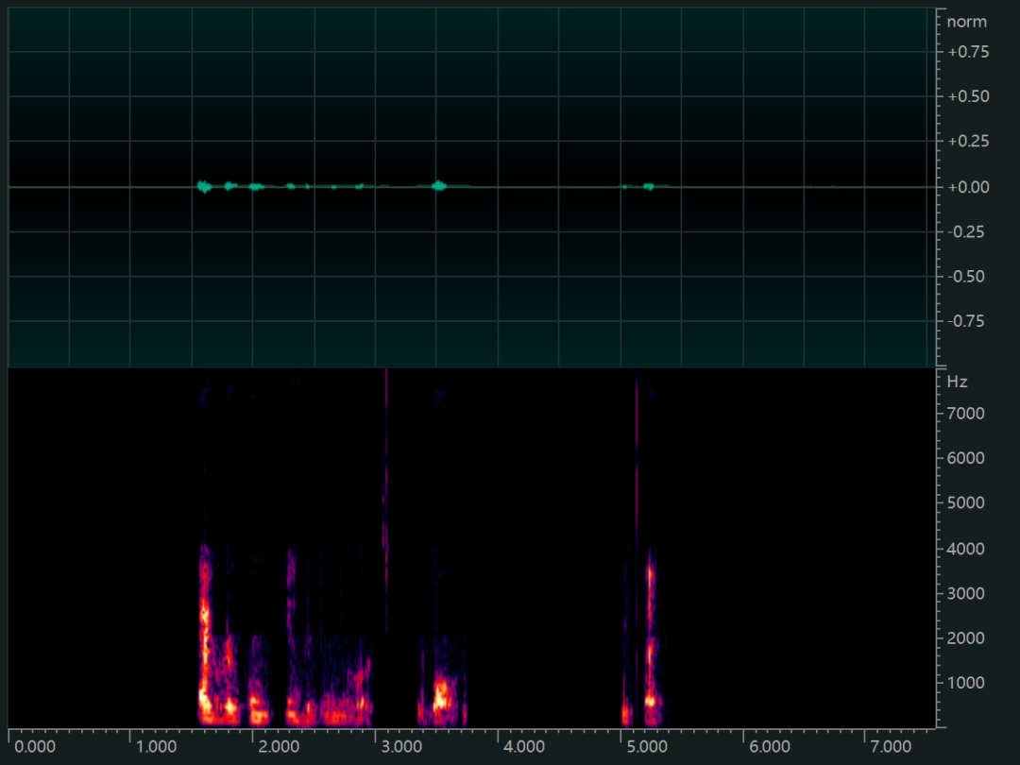
Task: Click the +0.50 amplitude ruler label
Action: (x=968, y=96)
